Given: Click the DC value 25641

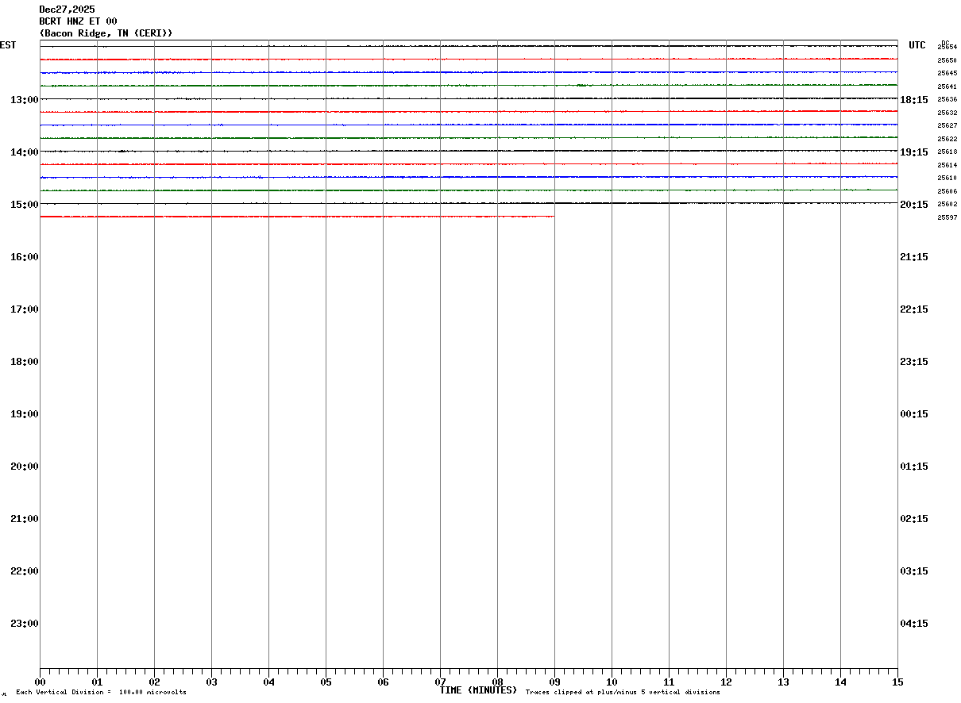Looking at the screenshot, I should (x=947, y=86).
